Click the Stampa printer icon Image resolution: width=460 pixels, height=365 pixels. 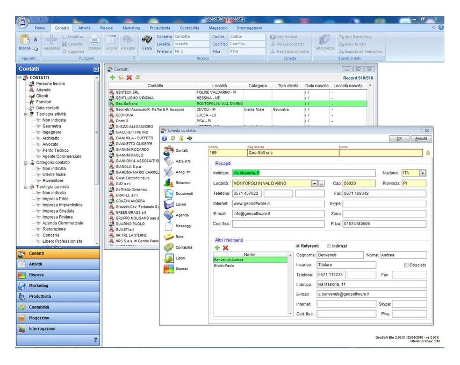95,40
